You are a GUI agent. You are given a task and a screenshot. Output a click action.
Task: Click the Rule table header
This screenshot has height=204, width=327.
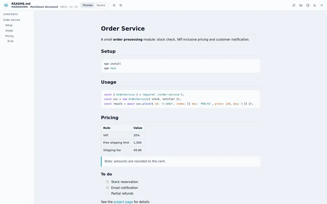(116, 128)
